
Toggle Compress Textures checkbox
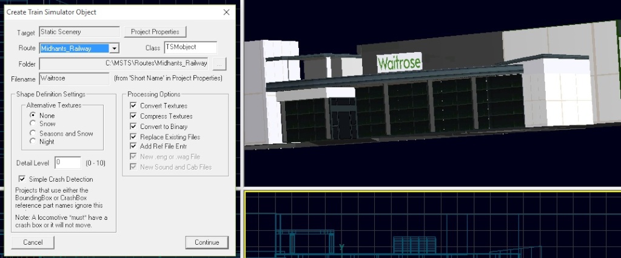point(133,116)
